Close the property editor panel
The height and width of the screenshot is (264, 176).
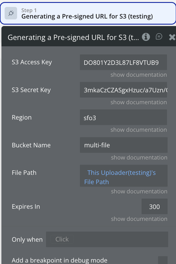click(x=172, y=37)
